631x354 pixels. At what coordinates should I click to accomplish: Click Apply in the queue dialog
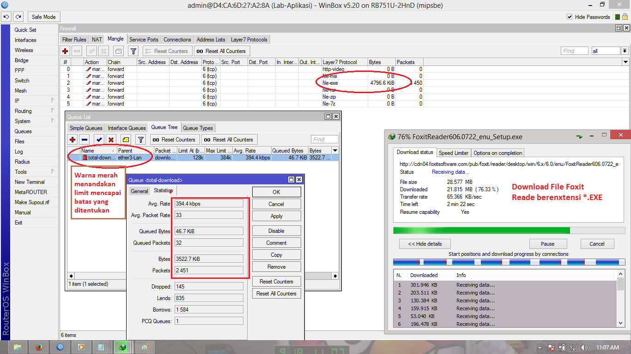[276, 216]
